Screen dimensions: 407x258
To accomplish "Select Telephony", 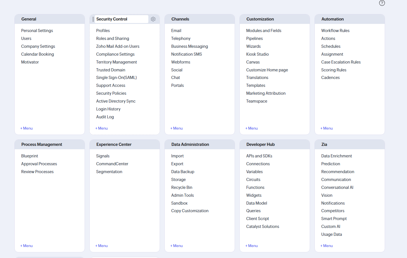I will click(181, 39).
